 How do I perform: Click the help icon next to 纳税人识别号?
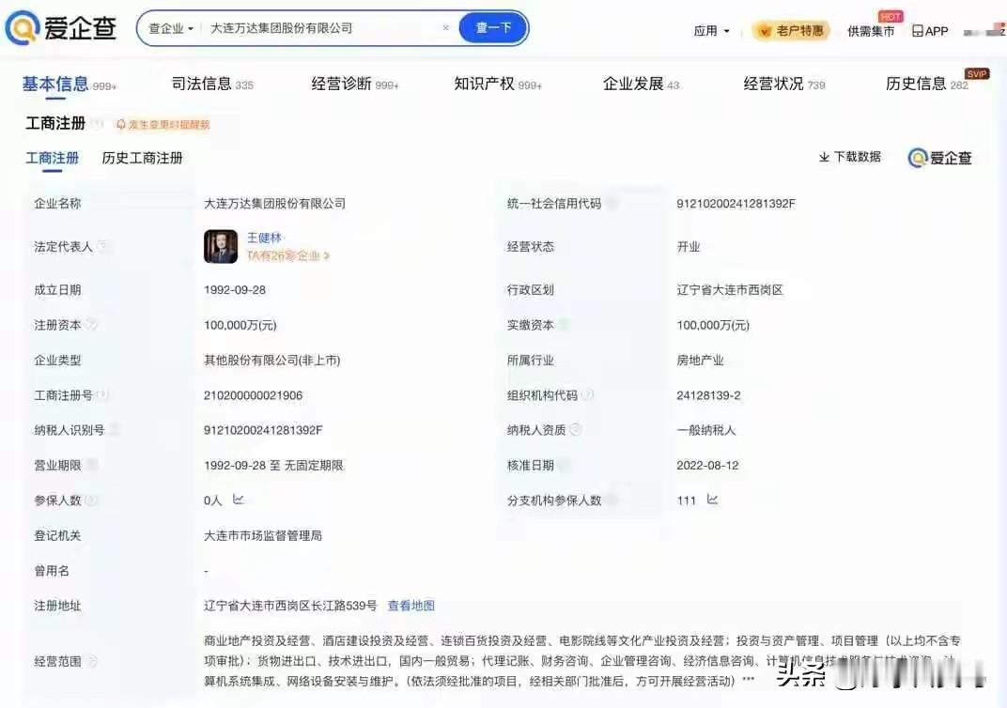coord(115,430)
